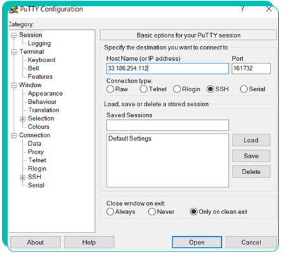Set close window on exit to Never
The image size is (282, 254).
pos(152,212)
